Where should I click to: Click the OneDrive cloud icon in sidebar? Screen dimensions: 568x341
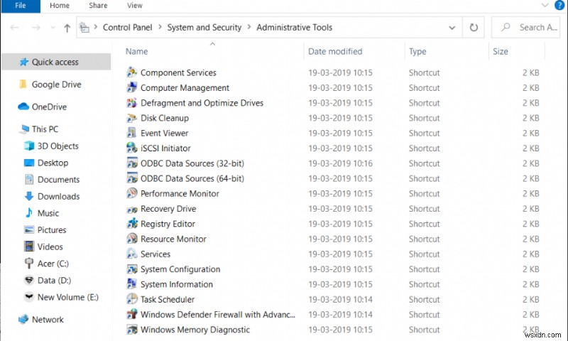23,107
